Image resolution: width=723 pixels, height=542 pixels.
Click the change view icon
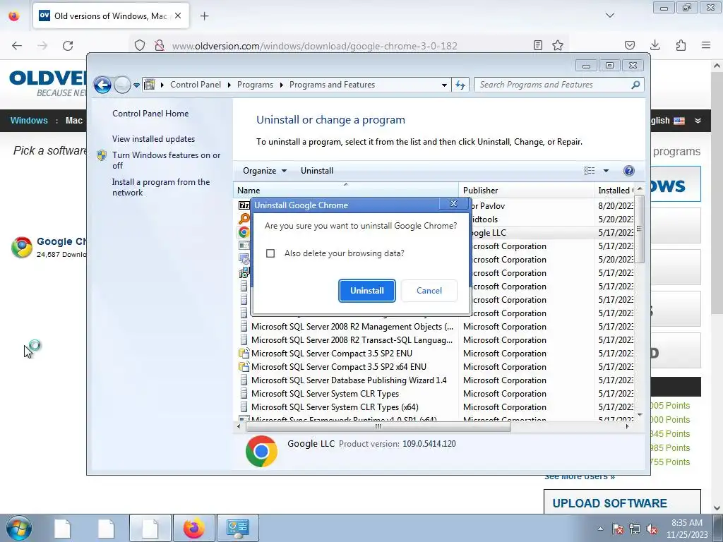590,171
